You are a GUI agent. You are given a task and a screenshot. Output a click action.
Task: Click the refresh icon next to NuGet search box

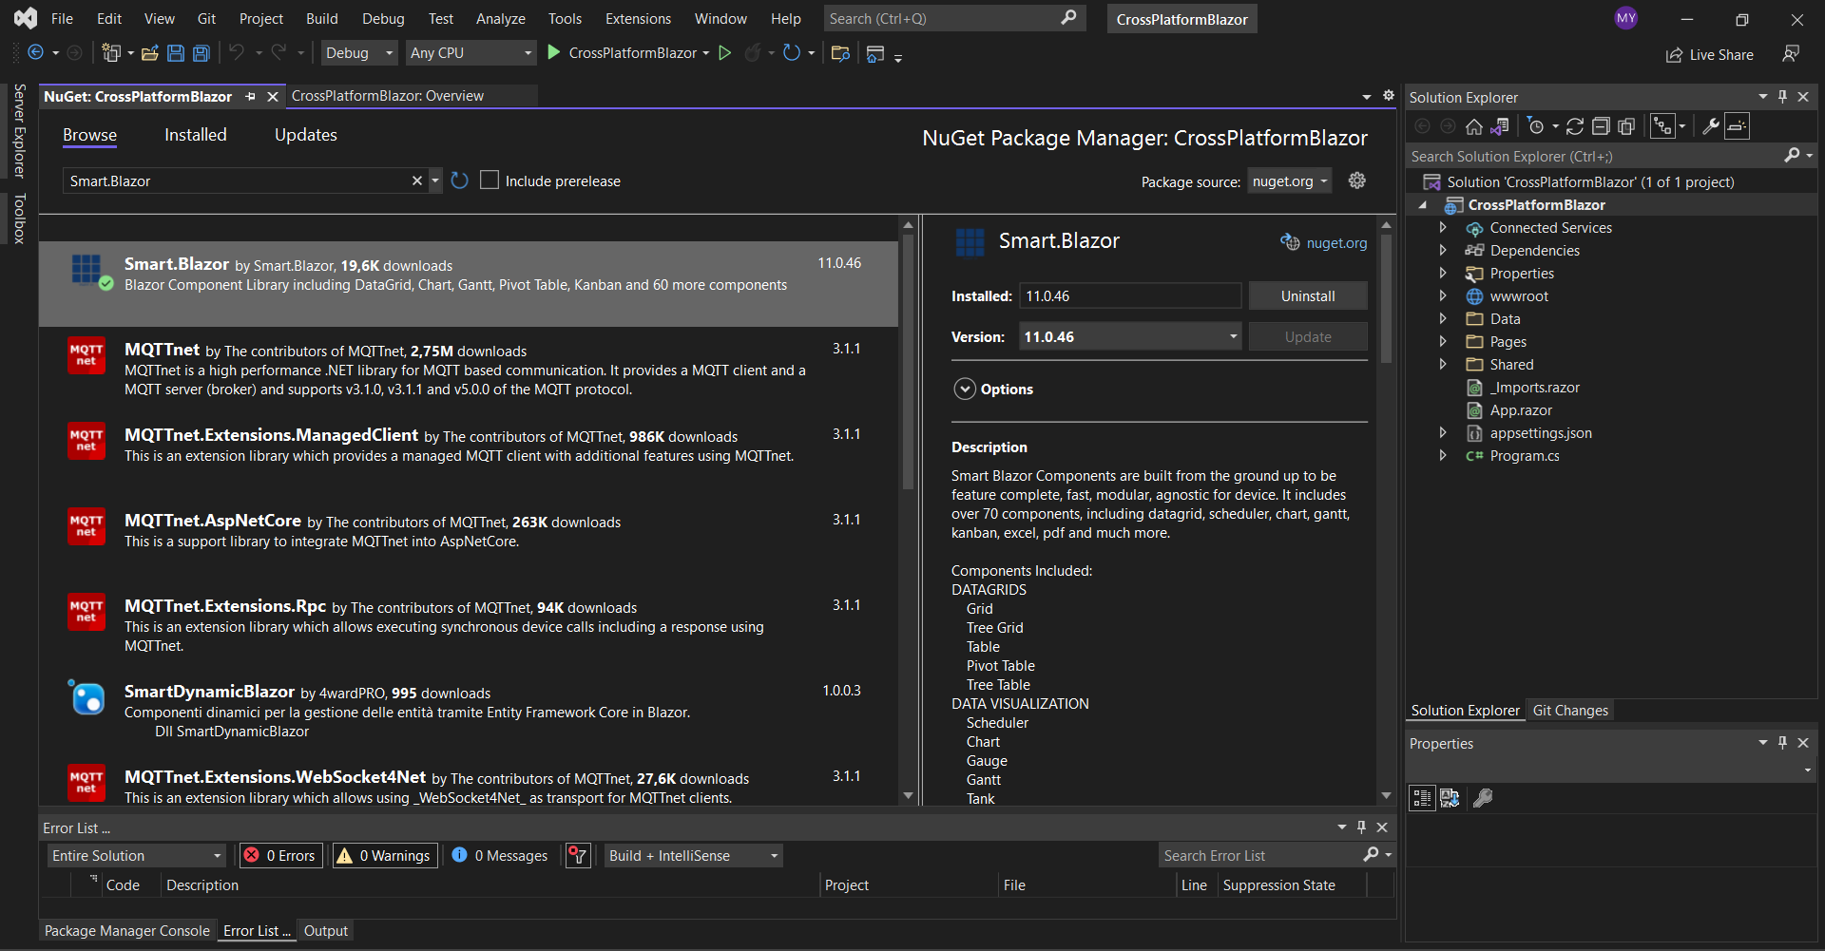pyautogui.click(x=460, y=181)
